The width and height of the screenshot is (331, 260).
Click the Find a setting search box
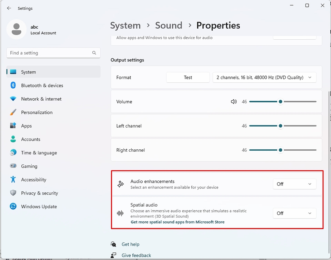click(53, 53)
